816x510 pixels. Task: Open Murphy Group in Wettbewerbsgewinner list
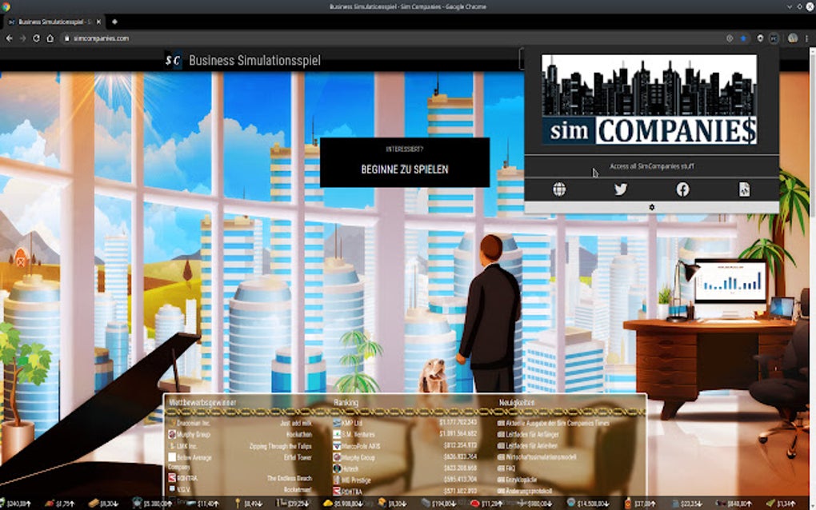190,435
